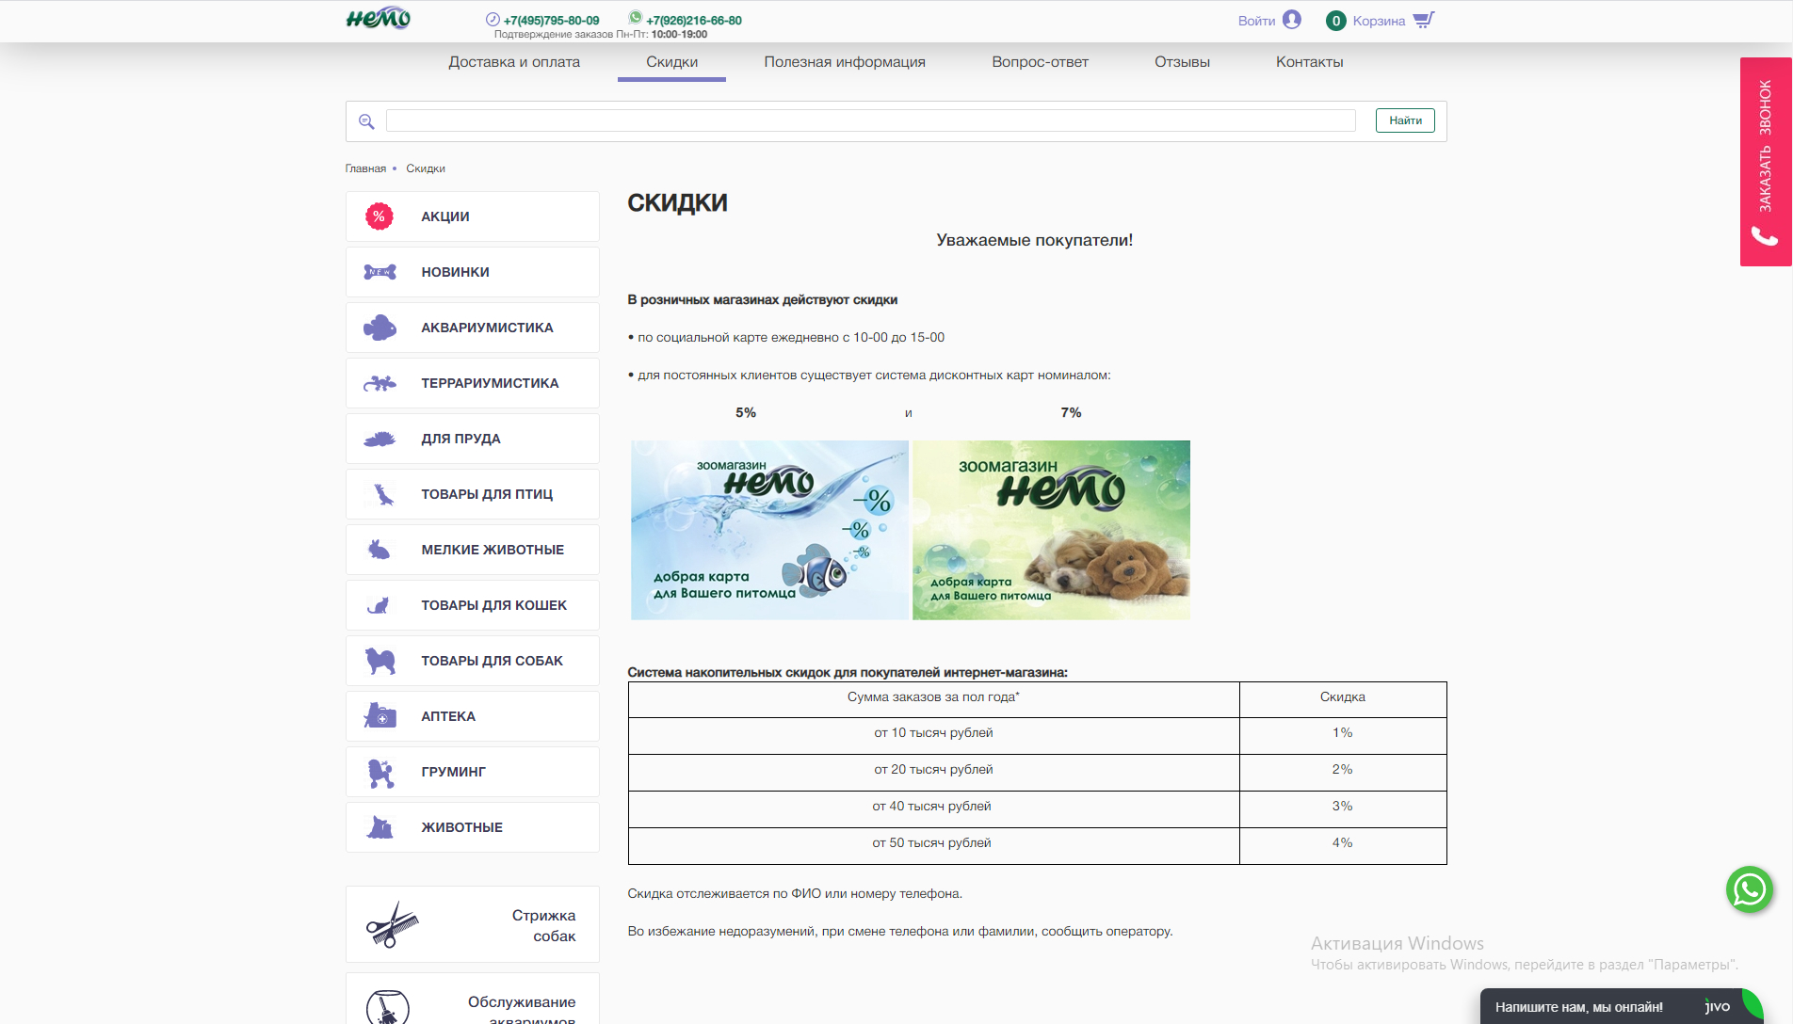Go to the Доставка и оплата menu item

click(x=514, y=62)
